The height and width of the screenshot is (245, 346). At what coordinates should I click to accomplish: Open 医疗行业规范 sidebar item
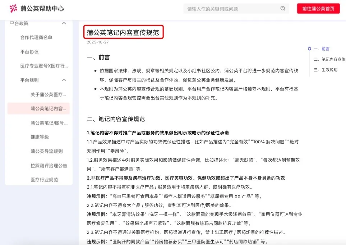coord(44,180)
